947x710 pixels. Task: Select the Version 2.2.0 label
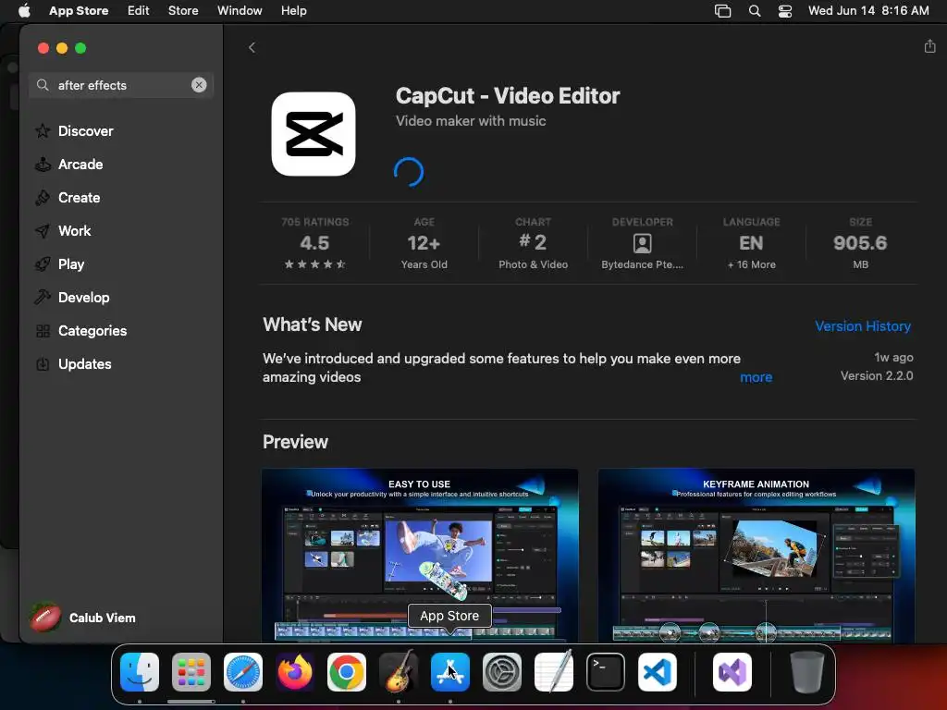coord(877,375)
